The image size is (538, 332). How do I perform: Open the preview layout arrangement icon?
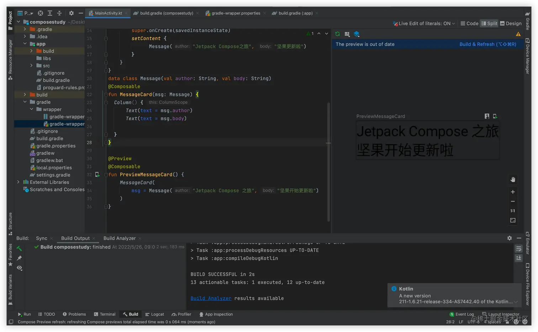[x=347, y=34]
